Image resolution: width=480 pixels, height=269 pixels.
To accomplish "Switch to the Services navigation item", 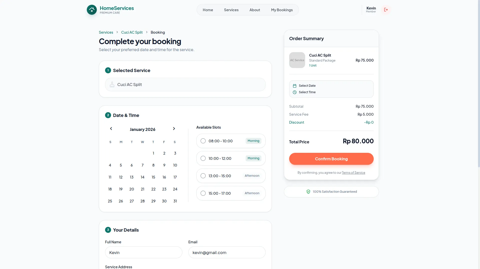I will [x=231, y=10].
